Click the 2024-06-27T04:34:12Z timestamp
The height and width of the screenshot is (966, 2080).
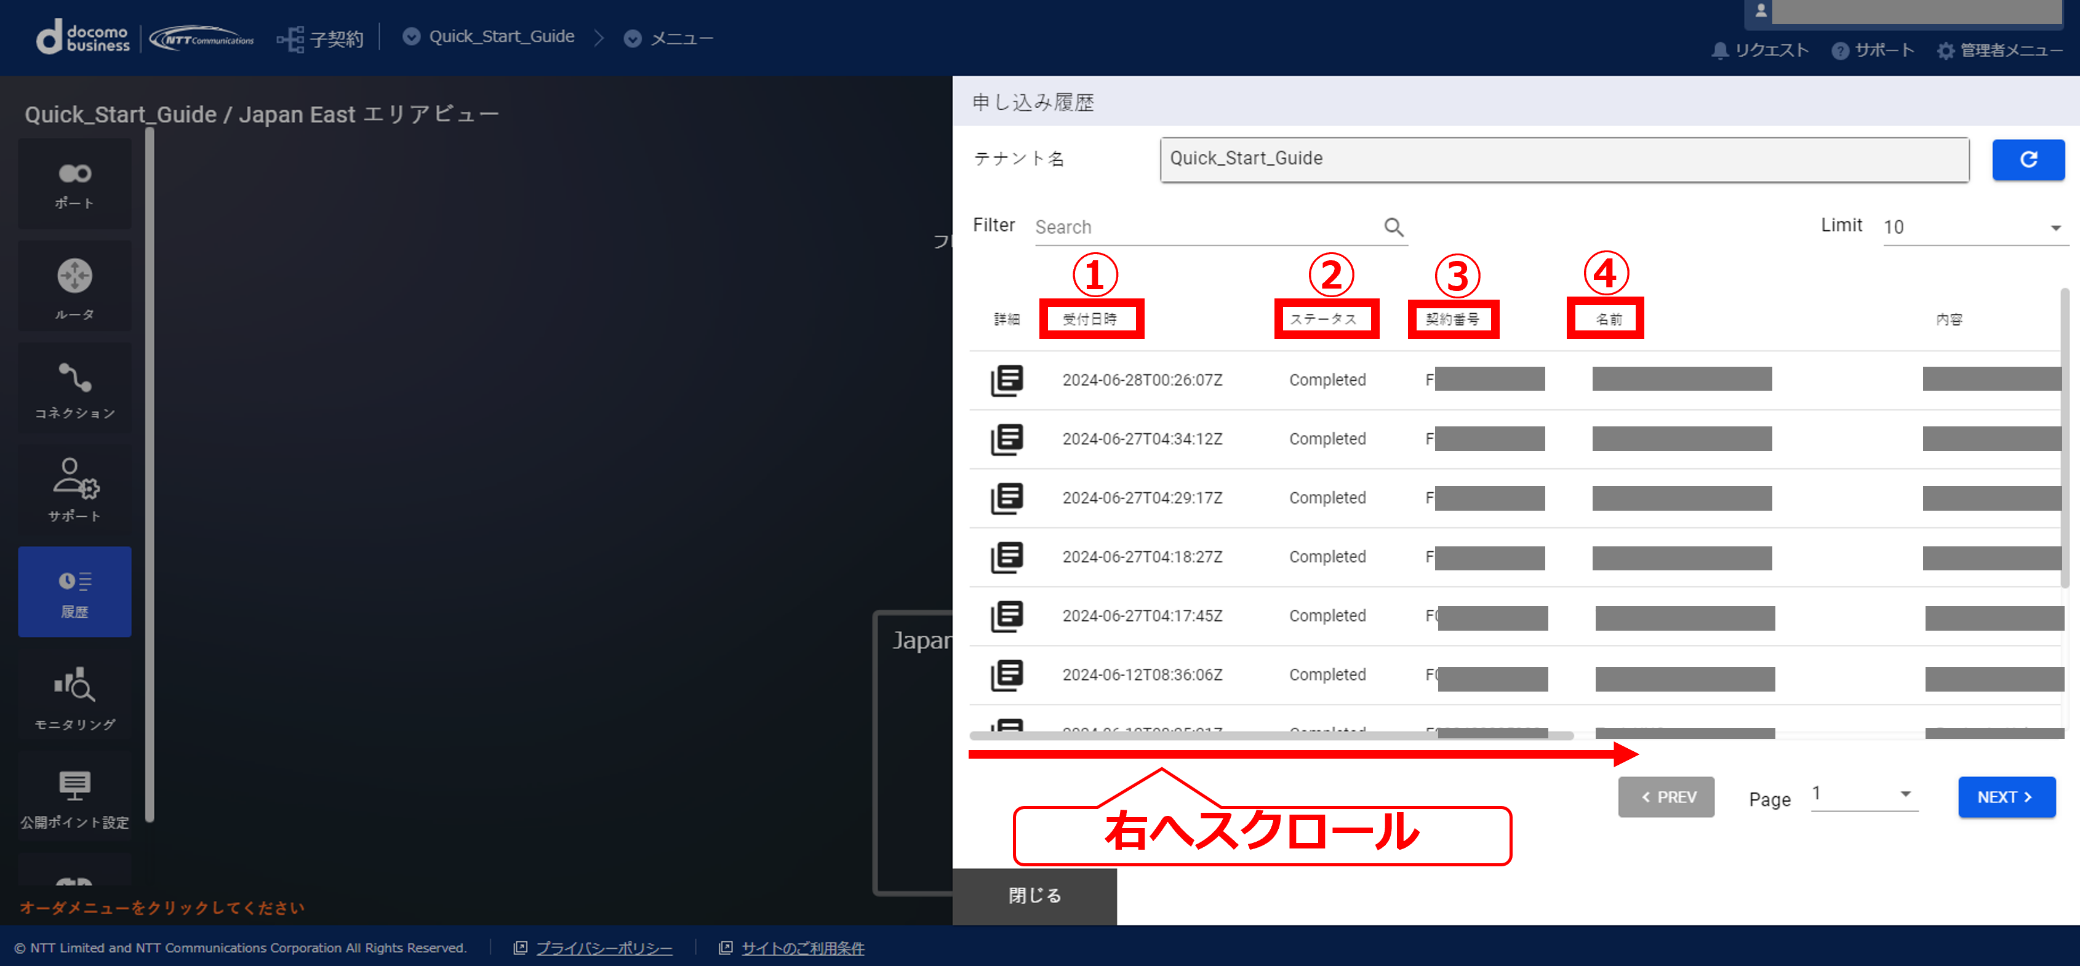tap(1142, 439)
